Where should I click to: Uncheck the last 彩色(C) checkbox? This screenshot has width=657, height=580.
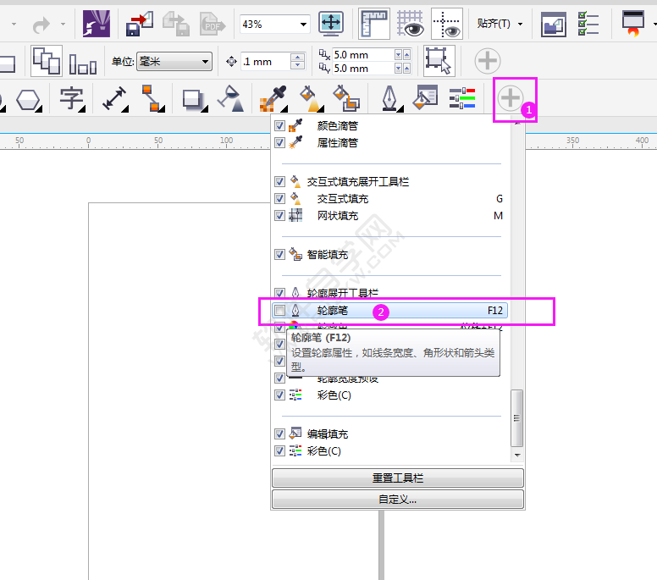click(280, 451)
